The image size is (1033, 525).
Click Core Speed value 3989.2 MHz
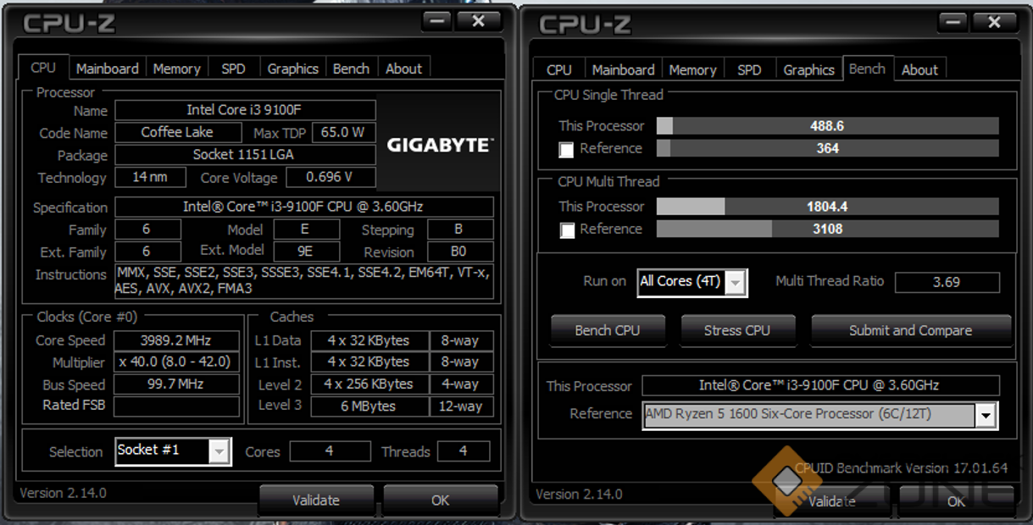click(x=178, y=340)
